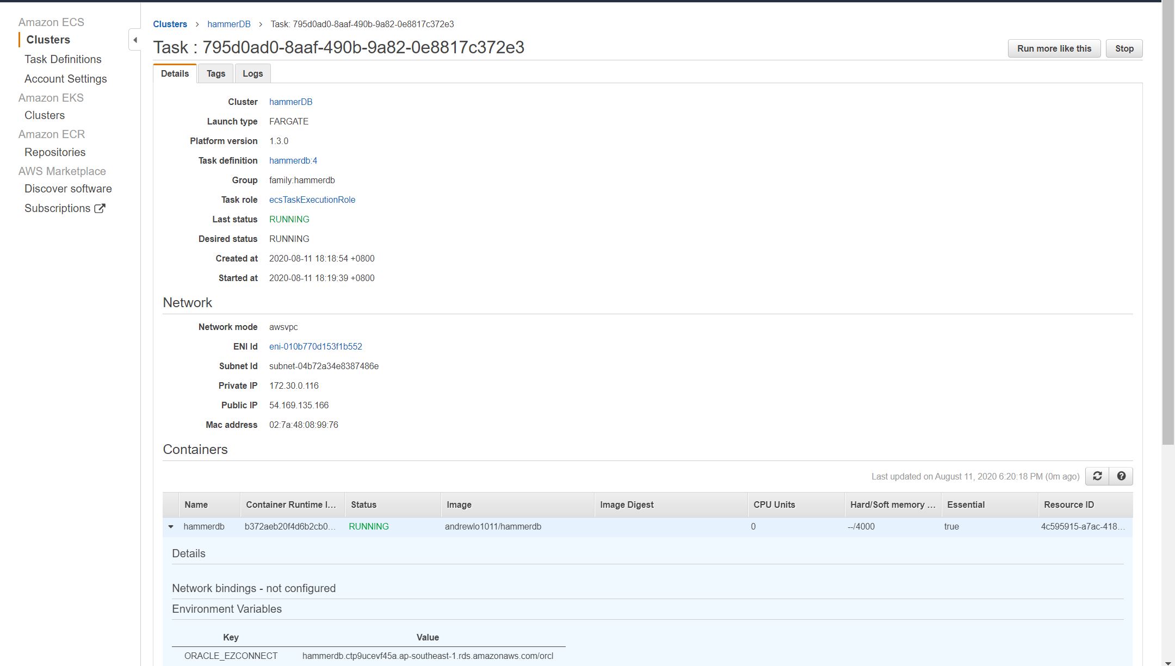Open the ENI eni-010b770d153f1b552 link
This screenshot has height=666, width=1175.
(x=315, y=346)
